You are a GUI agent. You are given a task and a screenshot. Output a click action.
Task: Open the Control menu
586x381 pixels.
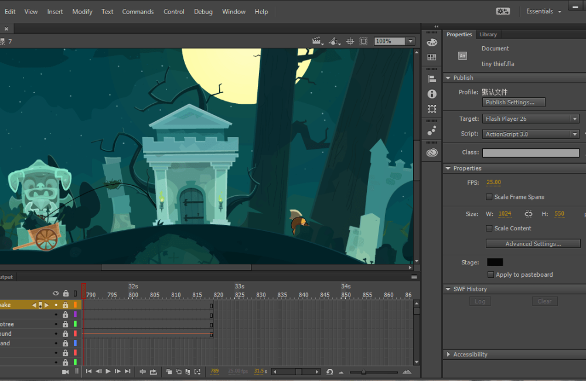(x=174, y=12)
